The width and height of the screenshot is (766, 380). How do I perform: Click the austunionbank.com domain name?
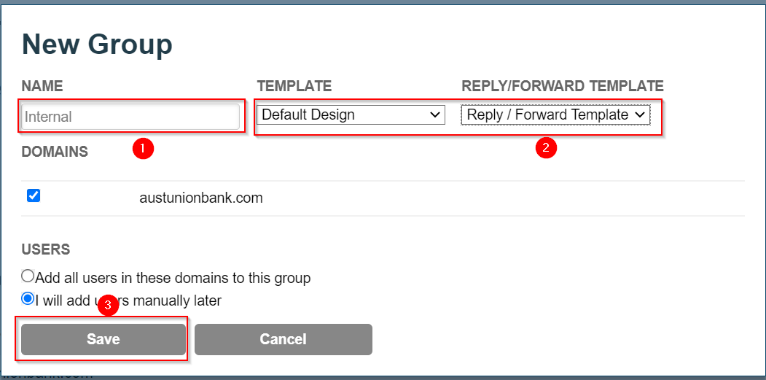[200, 198]
